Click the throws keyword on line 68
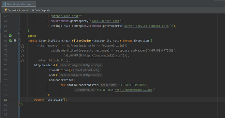 [x=127, y=41]
